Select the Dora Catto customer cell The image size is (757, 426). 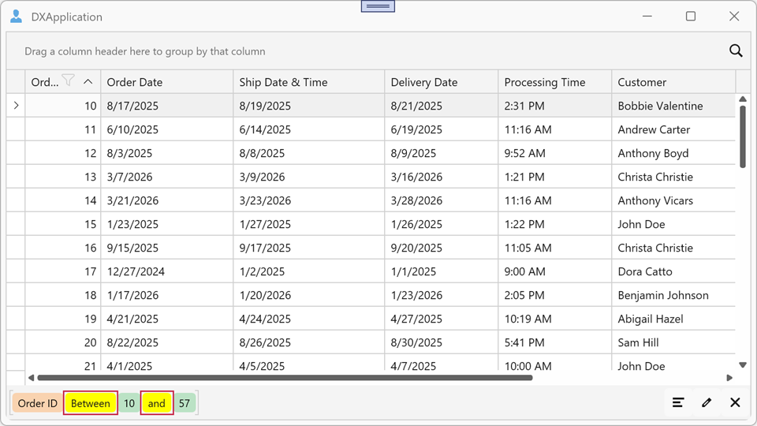coord(673,271)
